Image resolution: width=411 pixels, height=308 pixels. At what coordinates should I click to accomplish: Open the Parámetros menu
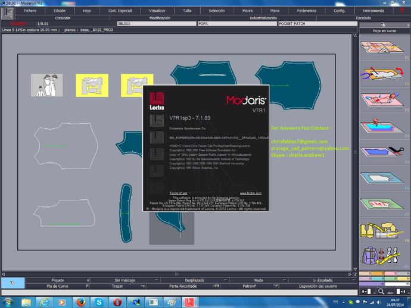307,11
